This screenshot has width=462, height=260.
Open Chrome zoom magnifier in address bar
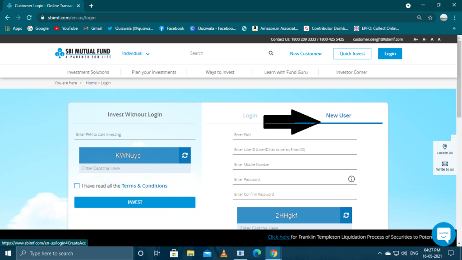coord(419,18)
